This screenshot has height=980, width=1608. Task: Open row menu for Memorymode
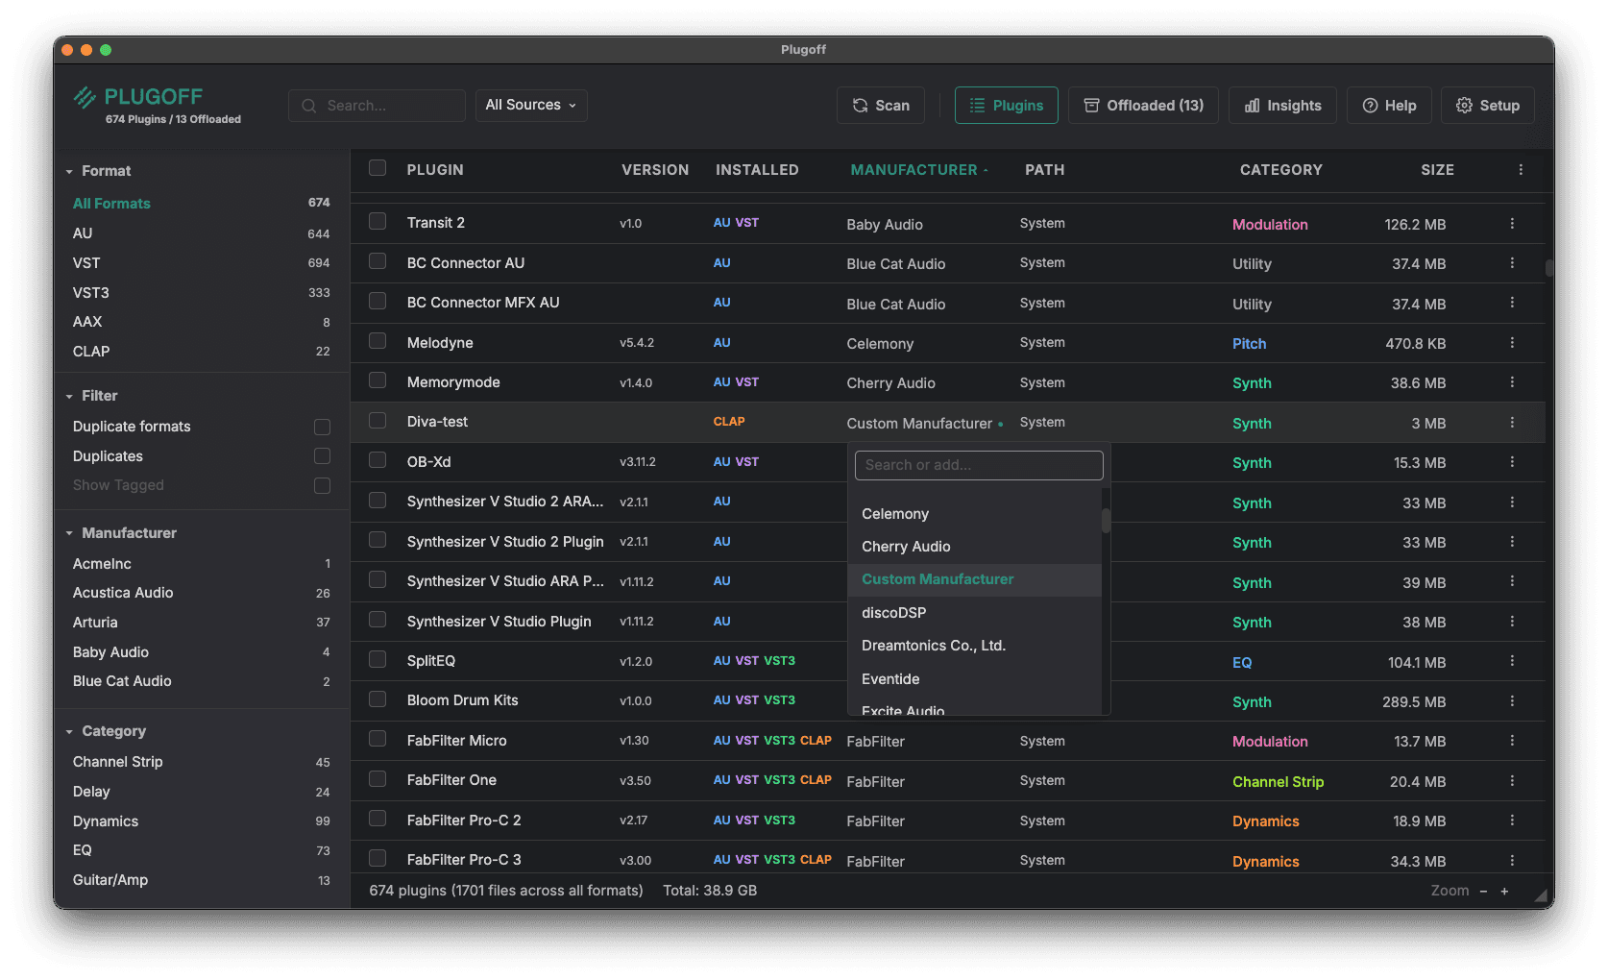pyautogui.click(x=1512, y=382)
